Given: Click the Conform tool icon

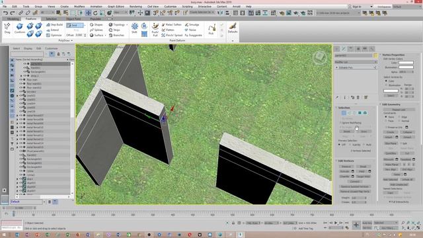Looking at the screenshot, I should [19, 28].
